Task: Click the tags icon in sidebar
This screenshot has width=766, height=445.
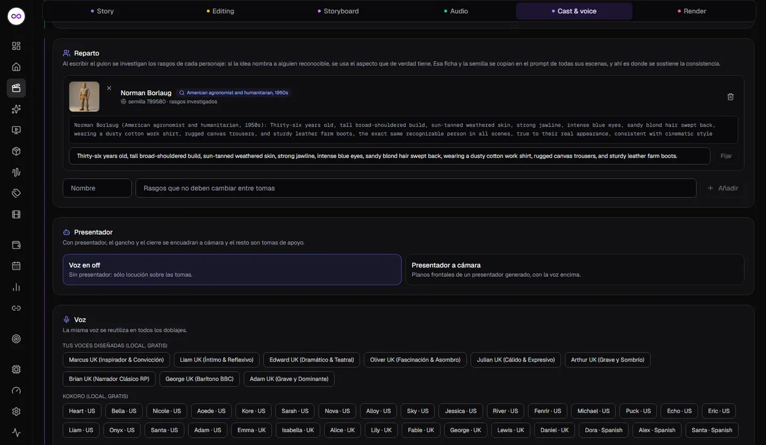Action: pyautogui.click(x=16, y=193)
